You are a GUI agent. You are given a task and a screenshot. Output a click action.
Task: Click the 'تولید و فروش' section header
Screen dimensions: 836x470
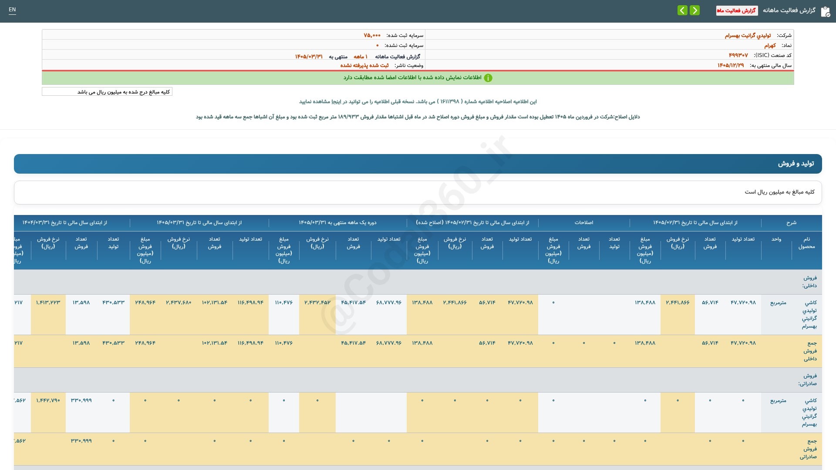(x=418, y=164)
